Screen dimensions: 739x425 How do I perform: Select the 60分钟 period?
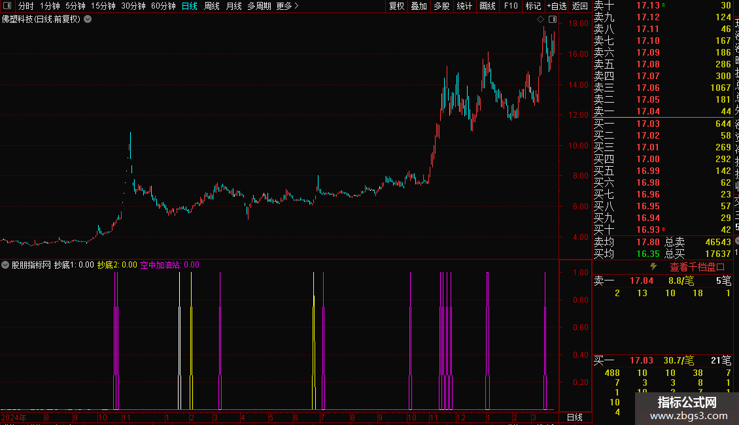pos(163,6)
